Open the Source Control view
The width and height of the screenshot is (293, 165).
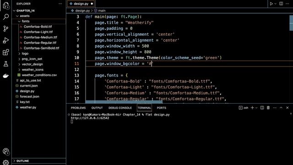(6, 28)
